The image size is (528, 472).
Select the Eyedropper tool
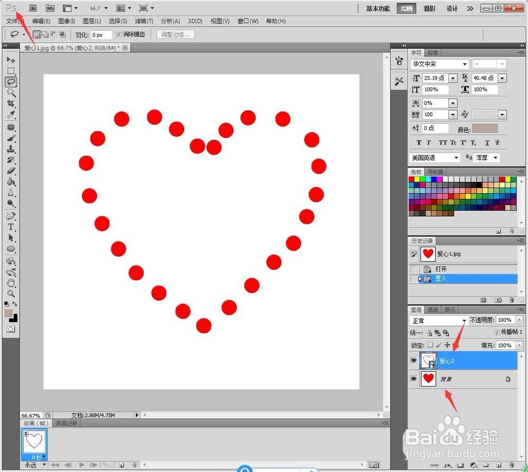tap(11, 114)
